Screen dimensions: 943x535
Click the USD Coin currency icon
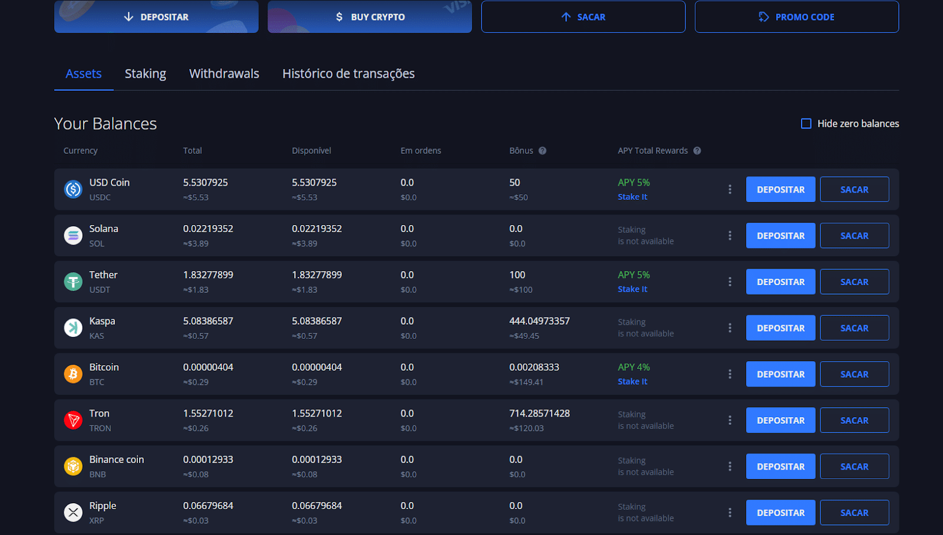click(x=73, y=189)
